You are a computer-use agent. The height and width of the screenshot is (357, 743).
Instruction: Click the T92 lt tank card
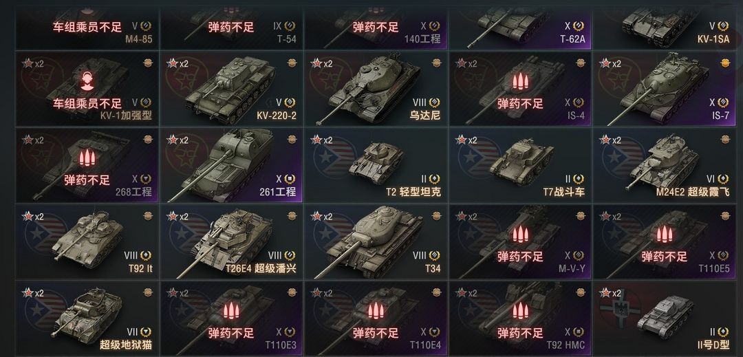[87, 242]
